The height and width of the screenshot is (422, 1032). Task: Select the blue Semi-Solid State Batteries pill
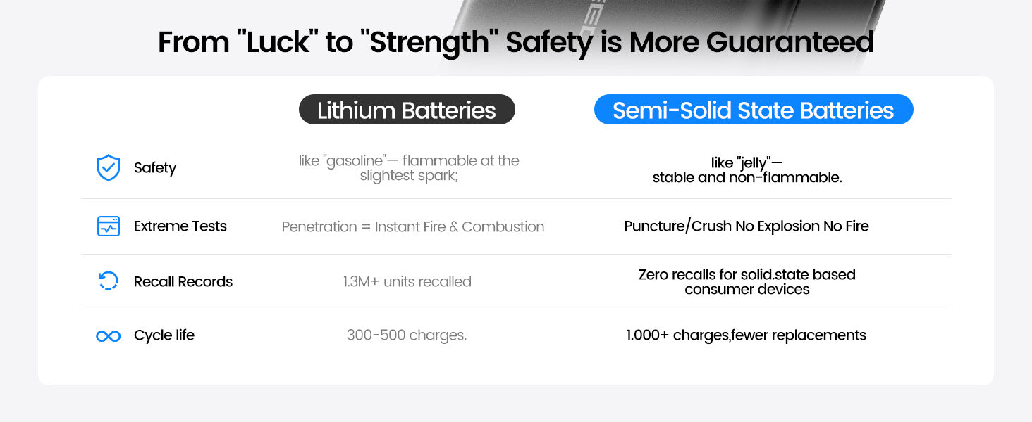click(753, 110)
